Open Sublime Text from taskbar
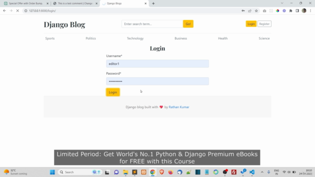 (134, 172)
